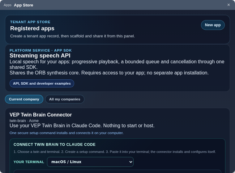235x173 pixels.
Task: Click the PLATFORM SERVICE · APP SDK label
Action: click(x=41, y=50)
